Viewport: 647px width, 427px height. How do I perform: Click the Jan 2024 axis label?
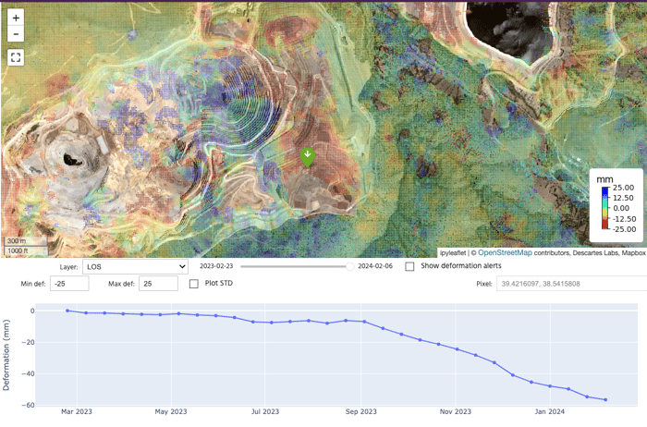550,411
